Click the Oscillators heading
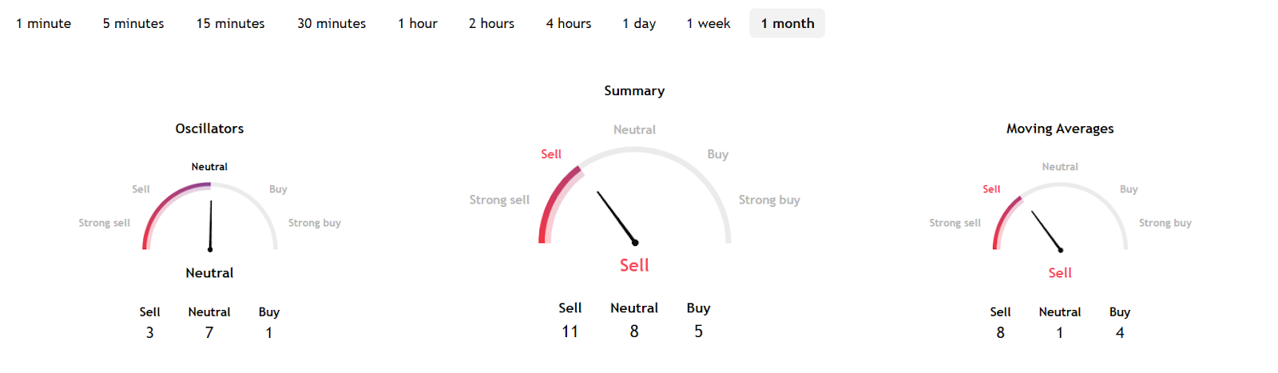 (x=209, y=129)
